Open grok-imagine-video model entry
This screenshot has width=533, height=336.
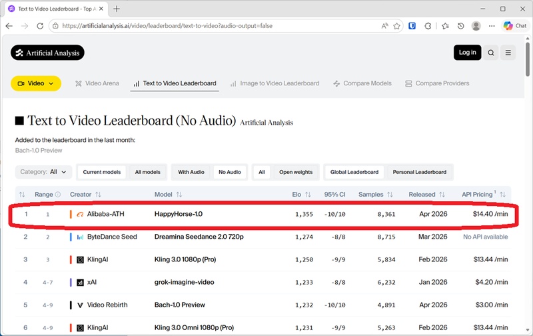(185, 282)
